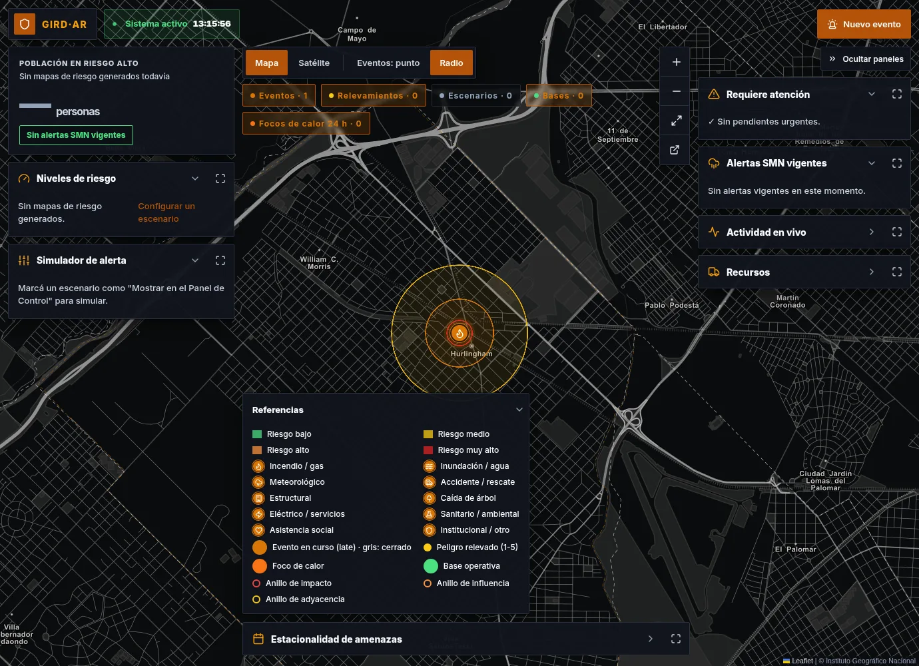This screenshot has height=666, width=919.
Task: Open the Leaflet attribution link
Action: 798,661
